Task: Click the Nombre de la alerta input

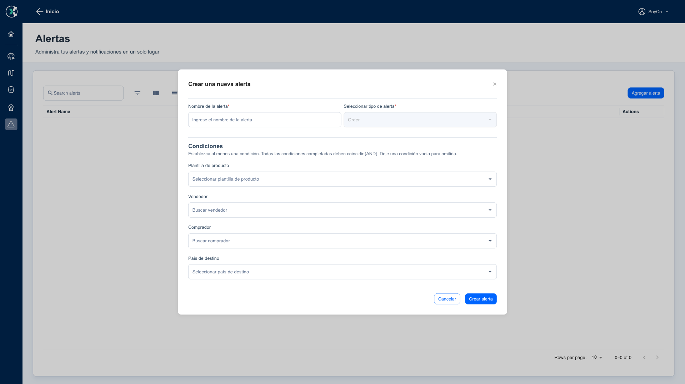Action: pyautogui.click(x=265, y=120)
